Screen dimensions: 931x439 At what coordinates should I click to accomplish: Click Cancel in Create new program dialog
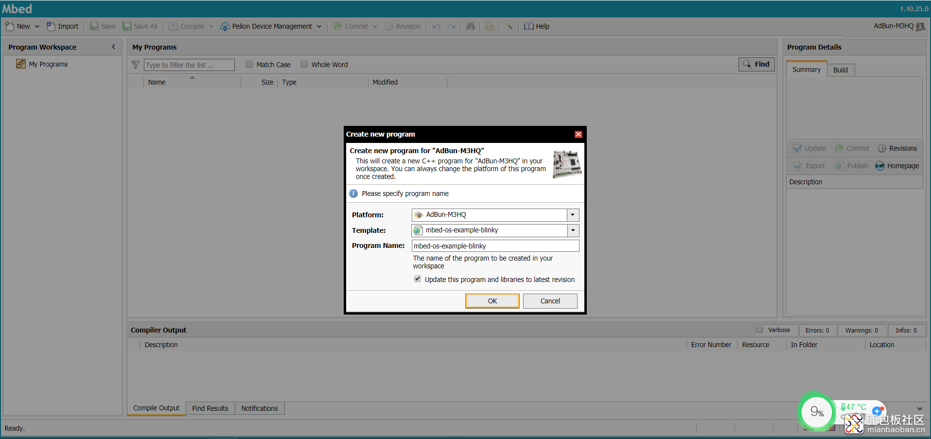click(x=550, y=301)
